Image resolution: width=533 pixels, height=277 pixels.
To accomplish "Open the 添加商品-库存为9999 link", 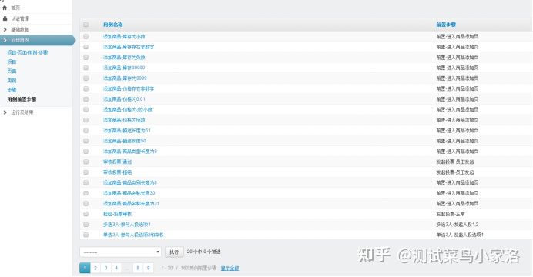I will [x=125, y=78].
